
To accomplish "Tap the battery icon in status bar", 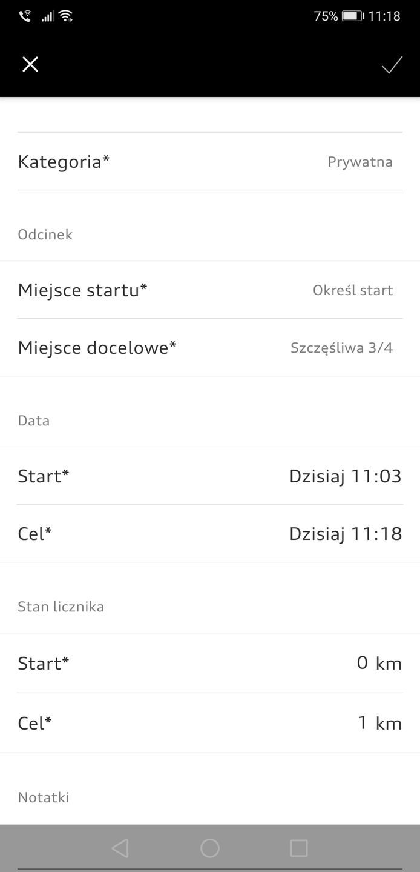I will (x=352, y=16).
